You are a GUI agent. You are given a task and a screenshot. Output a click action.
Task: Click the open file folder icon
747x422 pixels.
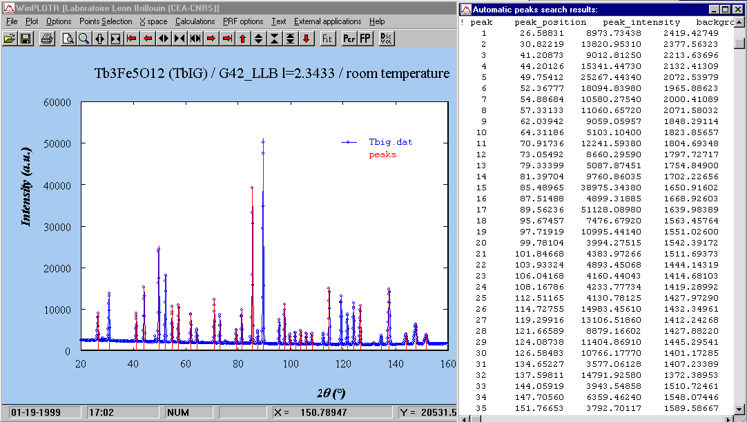tap(10, 39)
